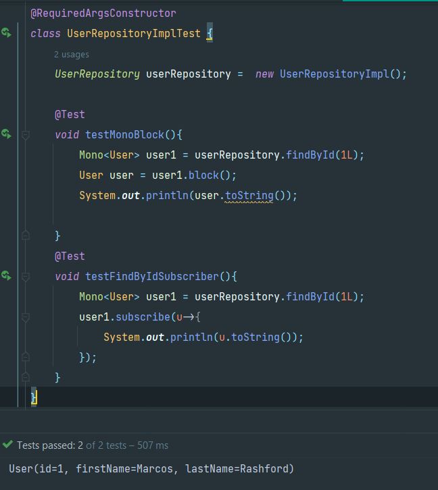
Task: Fold at testFindByIdSubscriber closing brace marker
Action: click(26, 377)
